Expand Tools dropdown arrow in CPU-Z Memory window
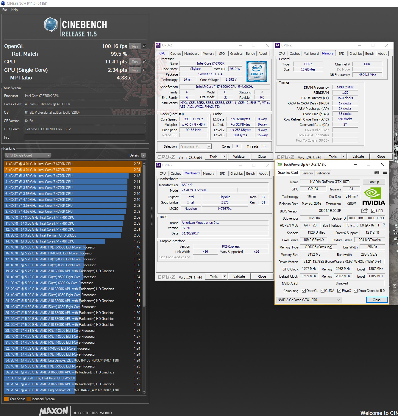The image size is (398, 416). pyautogui.click(x=344, y=157)
